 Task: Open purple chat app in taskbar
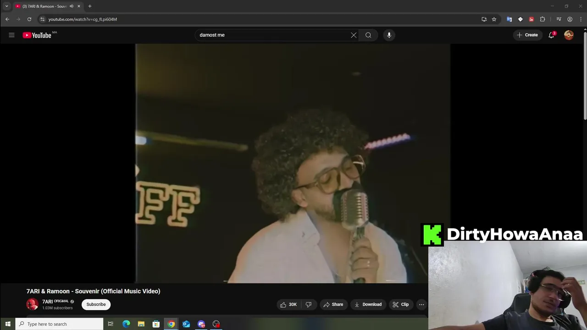201,324
